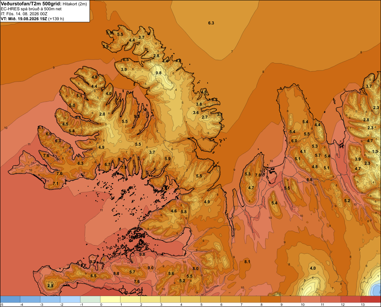
Task: Click the Veðurstofan/T2m 500grid title text
Action: pyautogui.click(x=30, y=4)
